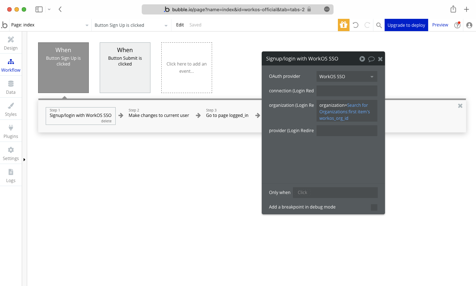Enable Add a breakpoint in debug mode

tap(374, 207)
